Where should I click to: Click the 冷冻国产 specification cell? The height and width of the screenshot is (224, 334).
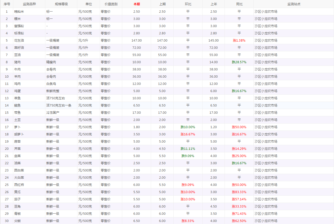click(53, 113)
